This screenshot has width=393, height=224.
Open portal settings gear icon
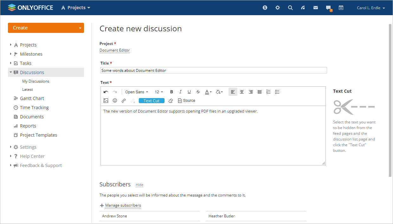tap(278, 8)
